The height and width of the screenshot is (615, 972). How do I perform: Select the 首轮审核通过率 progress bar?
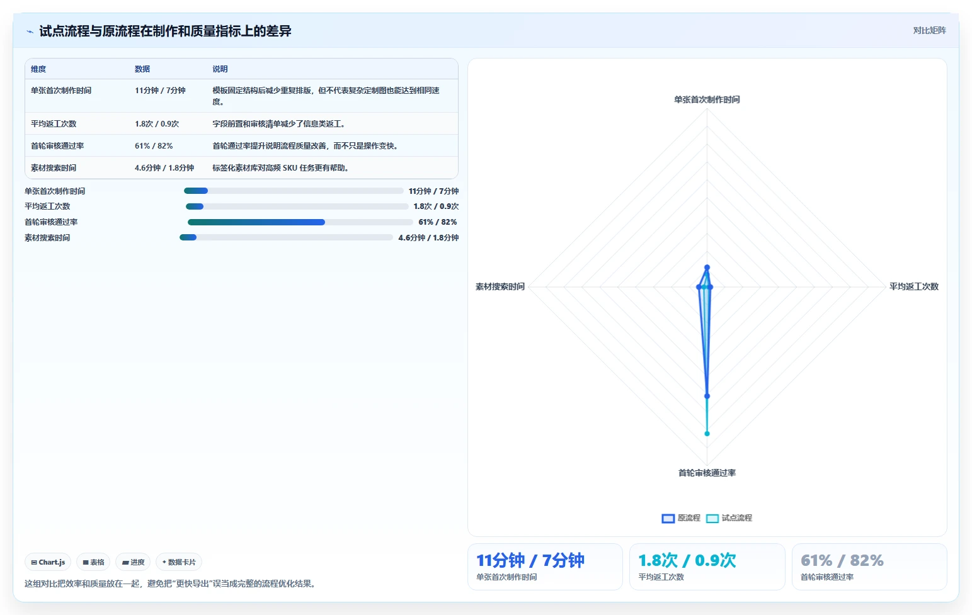coord(300,222)
